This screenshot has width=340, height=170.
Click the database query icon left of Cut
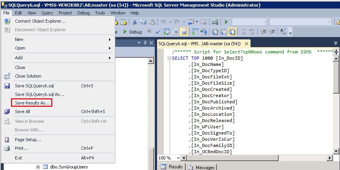point(123,22)
